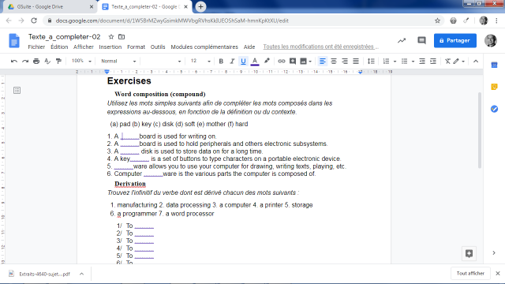The image size is (505, 284).
Task: Open Google account avatar in Docs
Action: pos(491,40)
